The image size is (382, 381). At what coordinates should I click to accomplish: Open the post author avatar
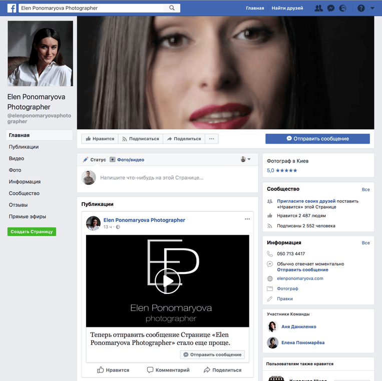point(93,223)
